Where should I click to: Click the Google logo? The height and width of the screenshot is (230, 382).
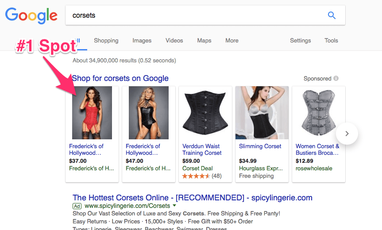31,15
